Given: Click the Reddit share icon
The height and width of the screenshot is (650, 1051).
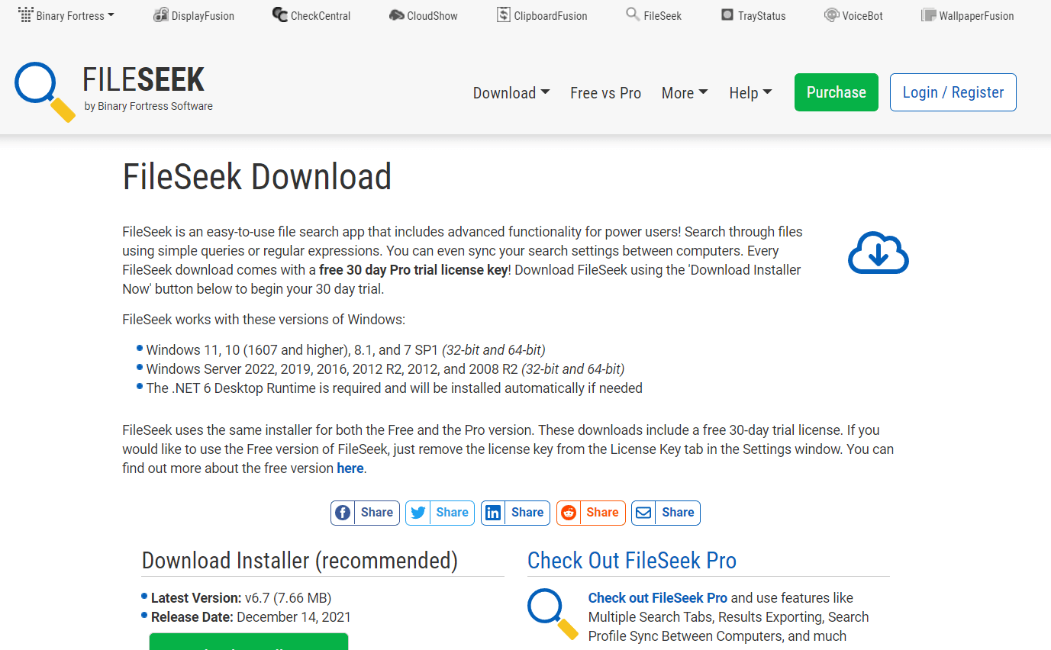Looking at the screenshot, I should [569, 513].
